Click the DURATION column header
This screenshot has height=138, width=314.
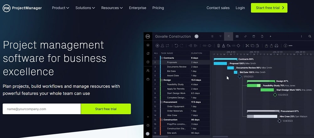tap(197, 53)
